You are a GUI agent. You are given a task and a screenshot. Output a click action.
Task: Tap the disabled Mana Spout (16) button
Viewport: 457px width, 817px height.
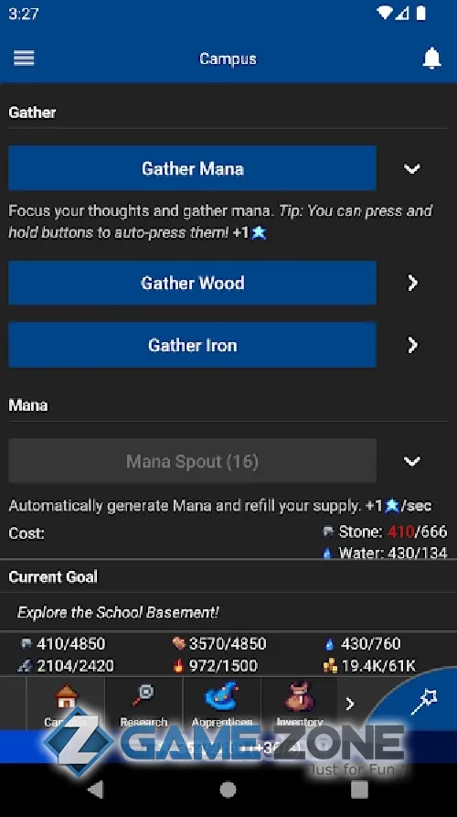192,460
